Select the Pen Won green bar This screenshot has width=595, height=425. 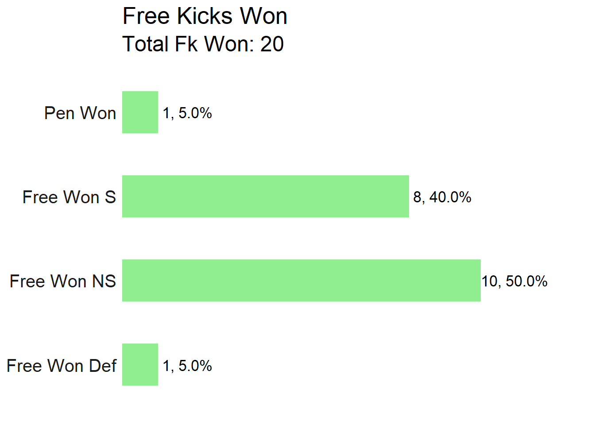[140, 112]
